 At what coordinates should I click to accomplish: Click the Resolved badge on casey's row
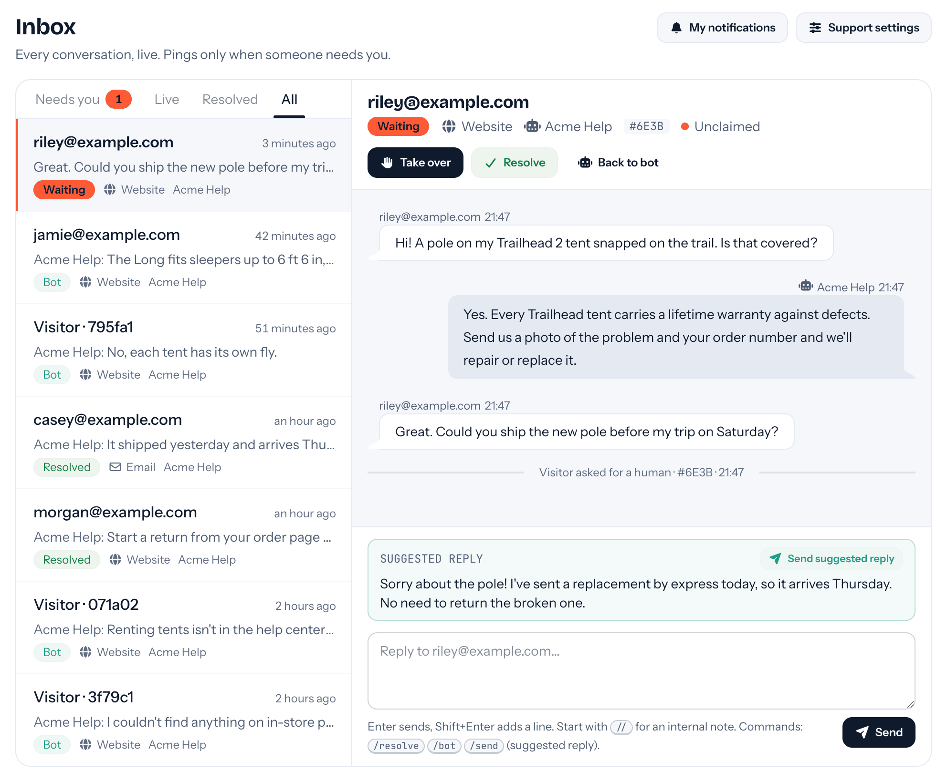(67, 467)
